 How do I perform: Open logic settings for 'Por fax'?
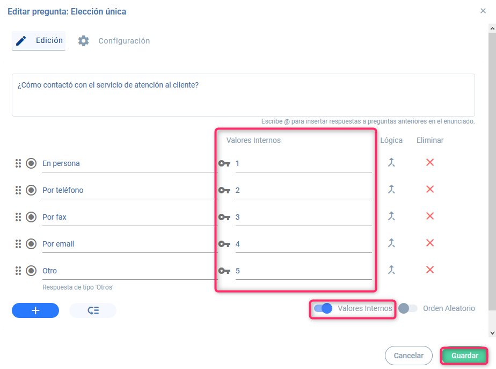point(391,216)
